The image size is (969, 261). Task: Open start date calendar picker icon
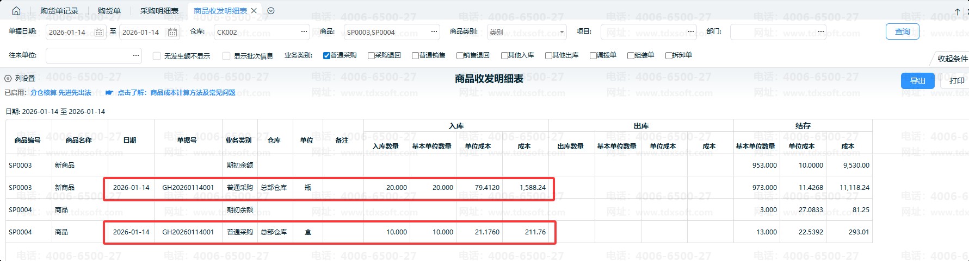point(99,33)
